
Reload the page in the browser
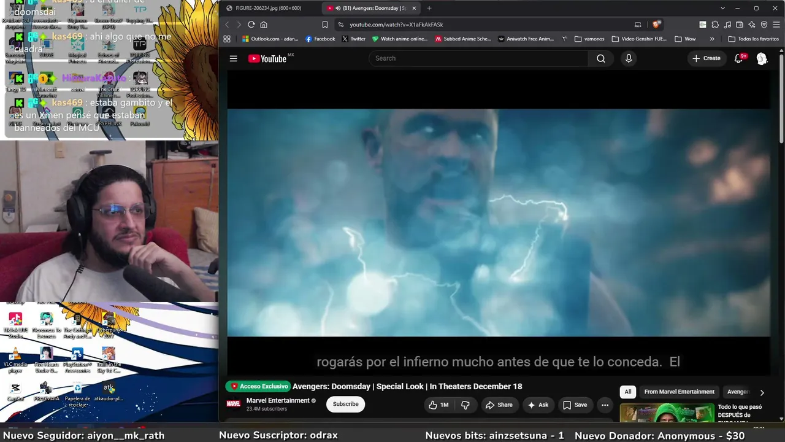click(x=251, y=25)
